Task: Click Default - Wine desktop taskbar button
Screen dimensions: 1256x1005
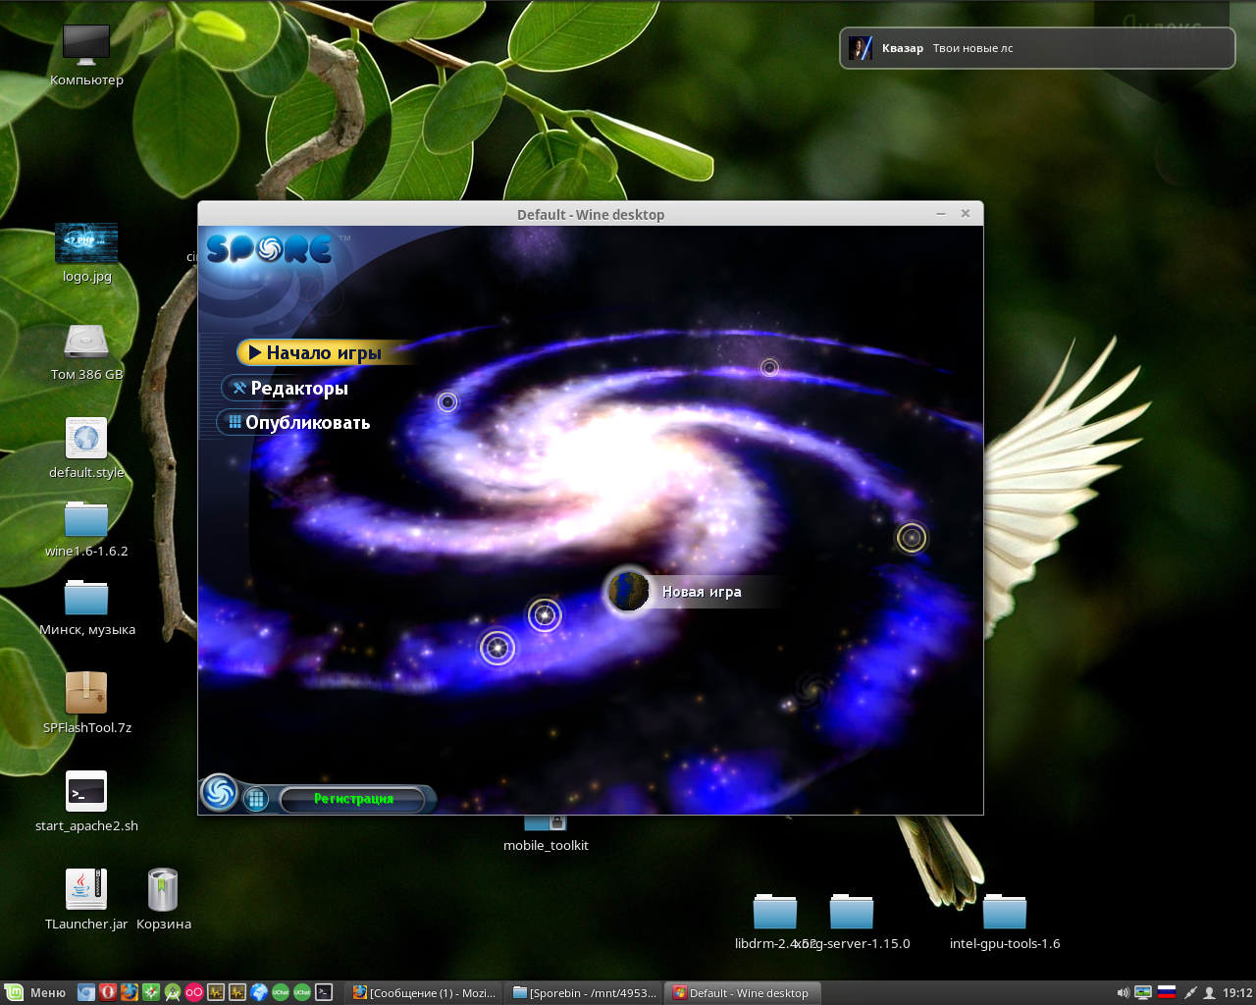Action: pyautogui.click(x=743, y=992)
